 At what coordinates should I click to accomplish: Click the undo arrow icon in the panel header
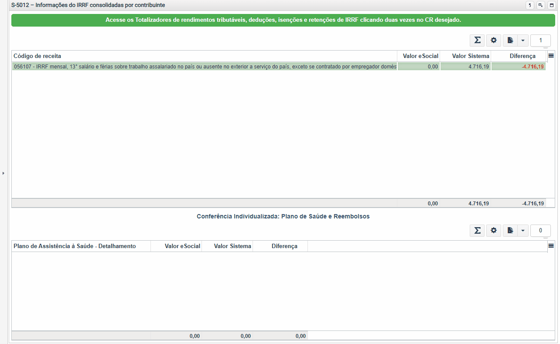point(530,5)
